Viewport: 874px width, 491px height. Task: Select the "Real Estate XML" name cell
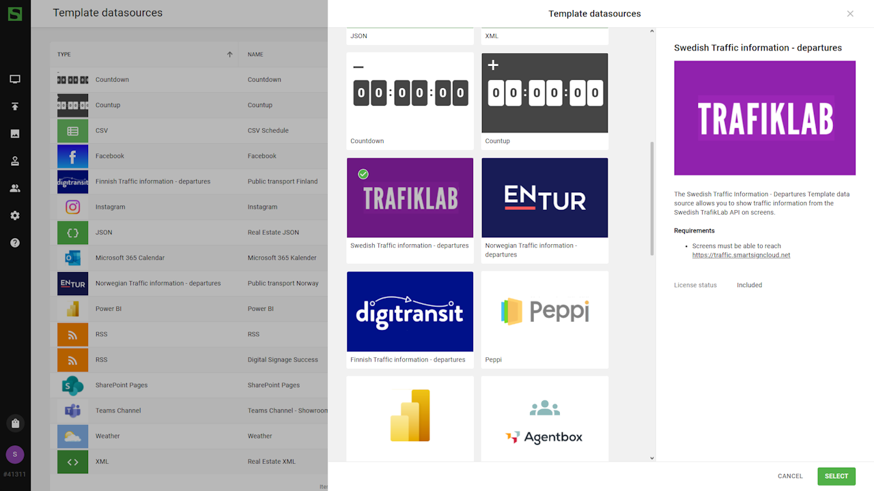click(272, 462)
